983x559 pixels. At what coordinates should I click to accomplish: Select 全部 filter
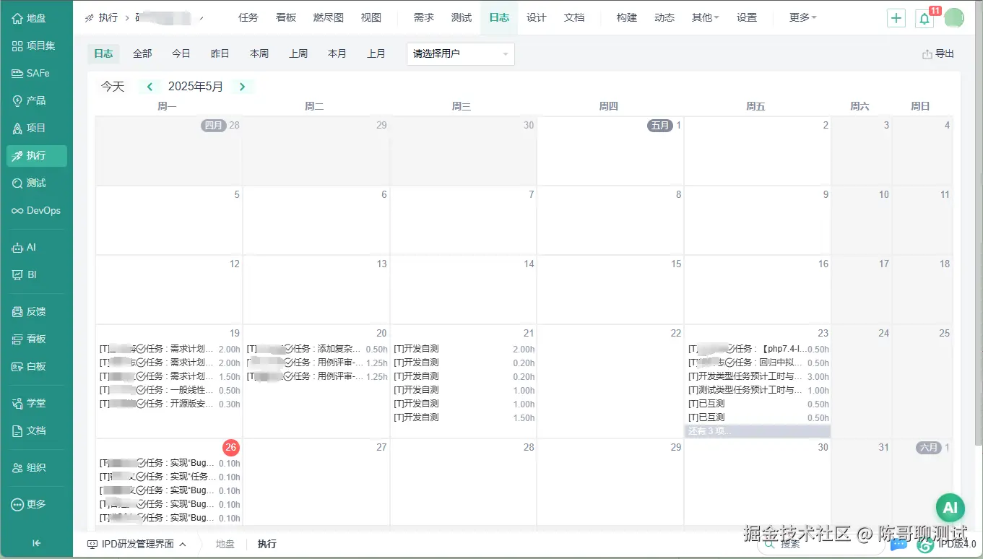coord(142,53)
